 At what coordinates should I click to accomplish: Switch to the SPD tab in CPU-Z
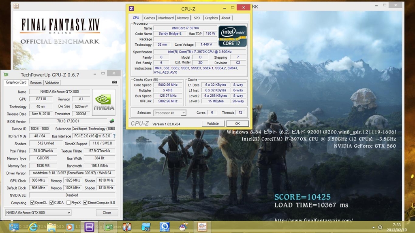pos(197,18)
